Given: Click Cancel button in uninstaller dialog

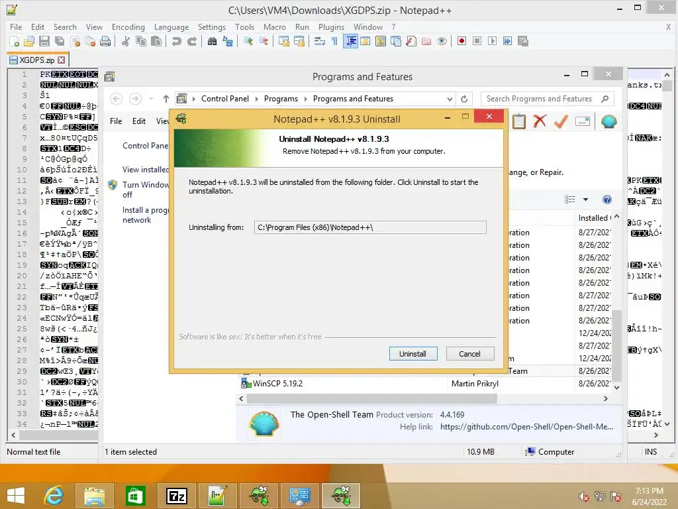Looking at the screenshot, I should coord(469,354).
